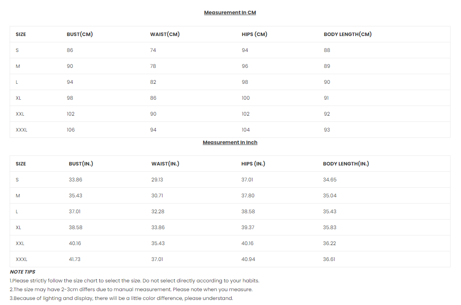Click body length value 36.22 for XXL
This screenshot has height=305, width=461.
329,243
